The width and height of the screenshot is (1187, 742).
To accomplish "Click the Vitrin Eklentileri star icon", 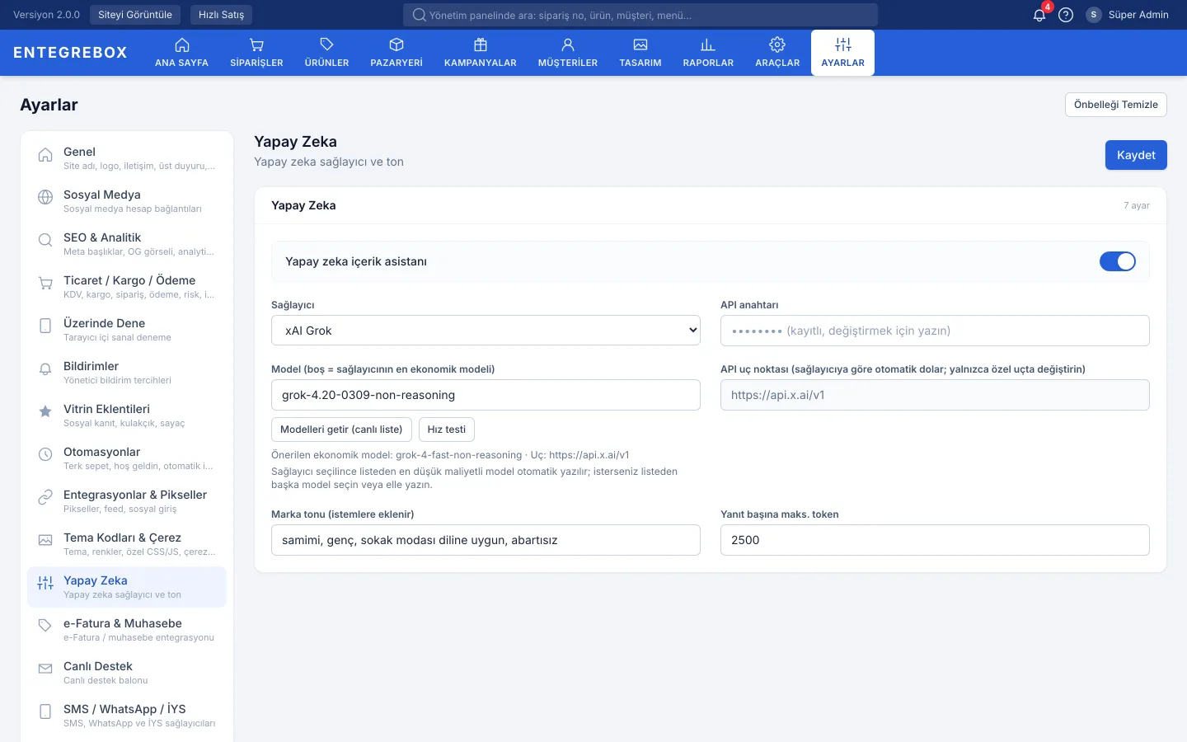I will click(45, 411).
